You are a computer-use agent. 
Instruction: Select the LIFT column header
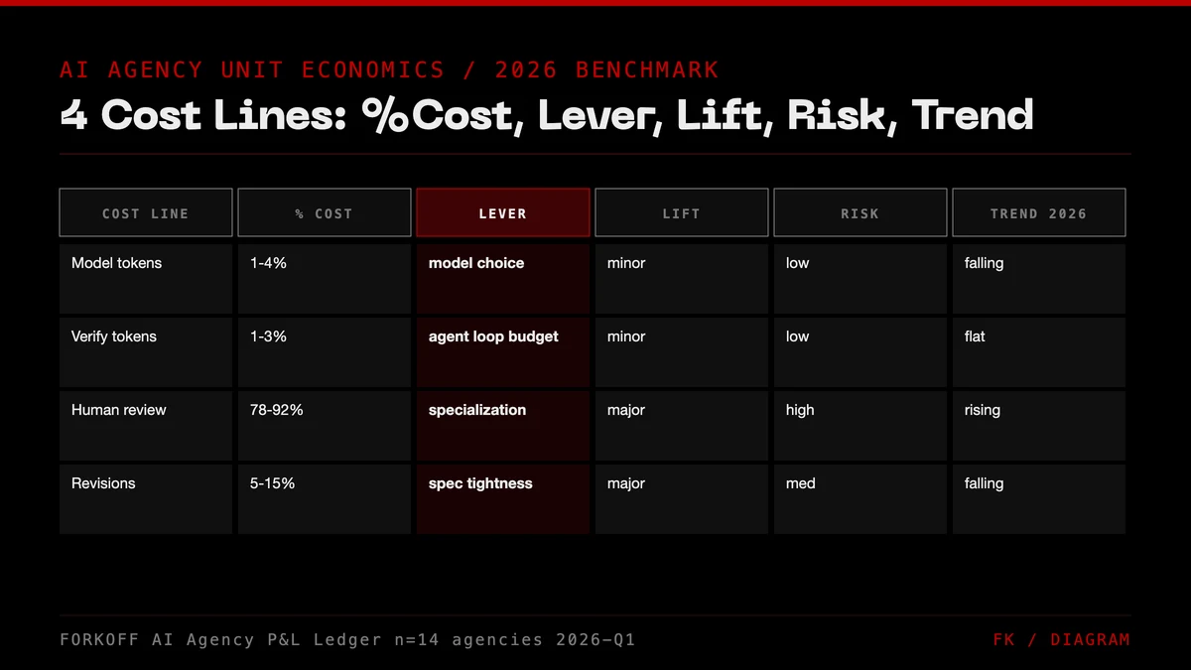pyautogui.click(x=682, y=213)
